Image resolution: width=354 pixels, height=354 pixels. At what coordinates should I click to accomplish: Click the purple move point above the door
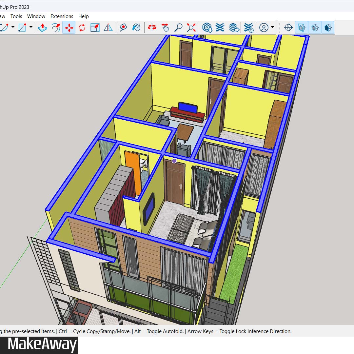pyautogui.click(x=174, y=161)
